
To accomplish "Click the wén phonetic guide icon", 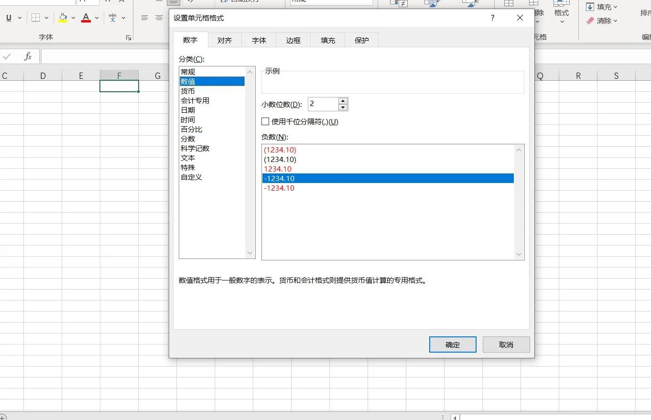I will (113, 18).
